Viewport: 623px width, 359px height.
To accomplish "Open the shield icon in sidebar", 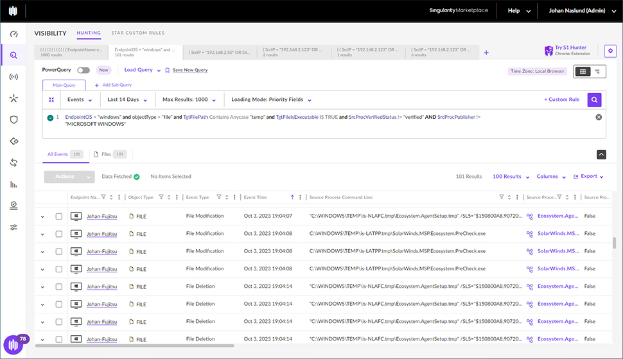I will tap(13, 119).
